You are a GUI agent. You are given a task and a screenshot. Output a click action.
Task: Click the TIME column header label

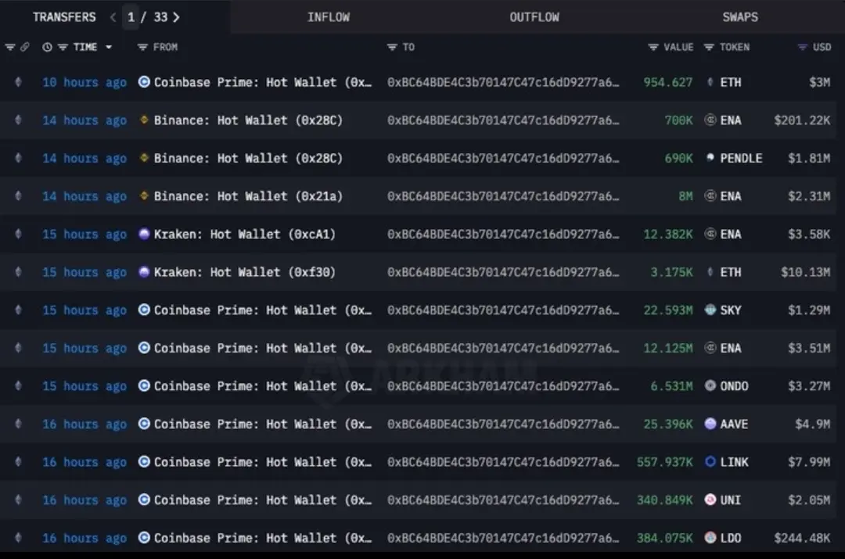[x=85, y=48]
